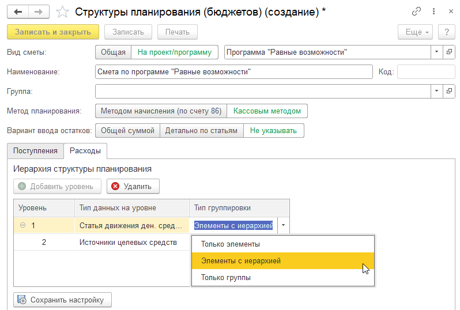Select the Общая estimate type
460x310 pixels.
(113, 52)
